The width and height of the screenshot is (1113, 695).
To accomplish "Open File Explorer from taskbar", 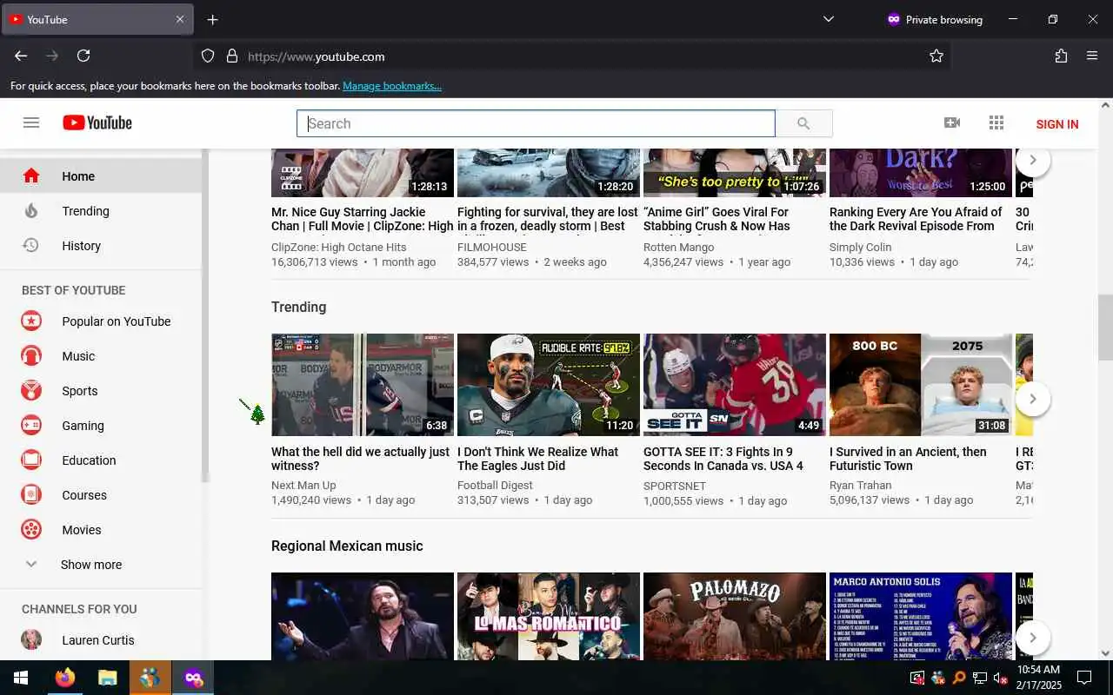I will [x=108, y=678].
